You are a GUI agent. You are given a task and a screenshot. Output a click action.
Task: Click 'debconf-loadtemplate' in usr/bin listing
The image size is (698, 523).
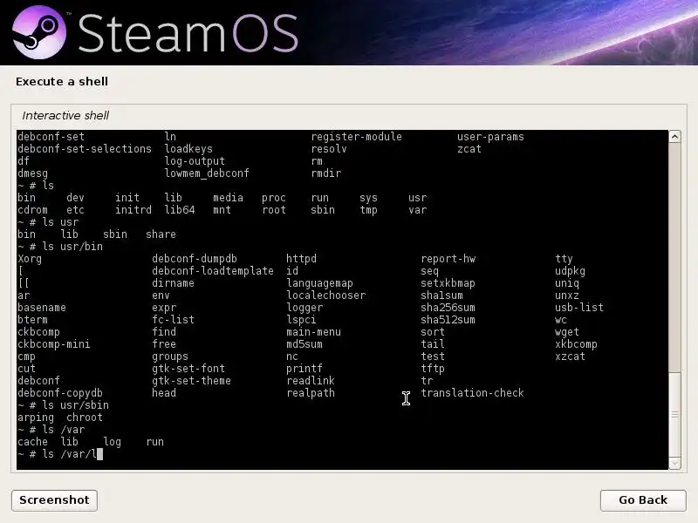[212, 271]
